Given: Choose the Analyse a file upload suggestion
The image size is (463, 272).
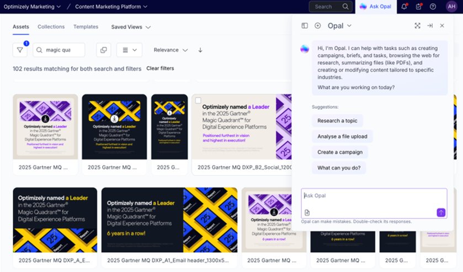Looking at the screenshot, I should click(x=342, y=136).
